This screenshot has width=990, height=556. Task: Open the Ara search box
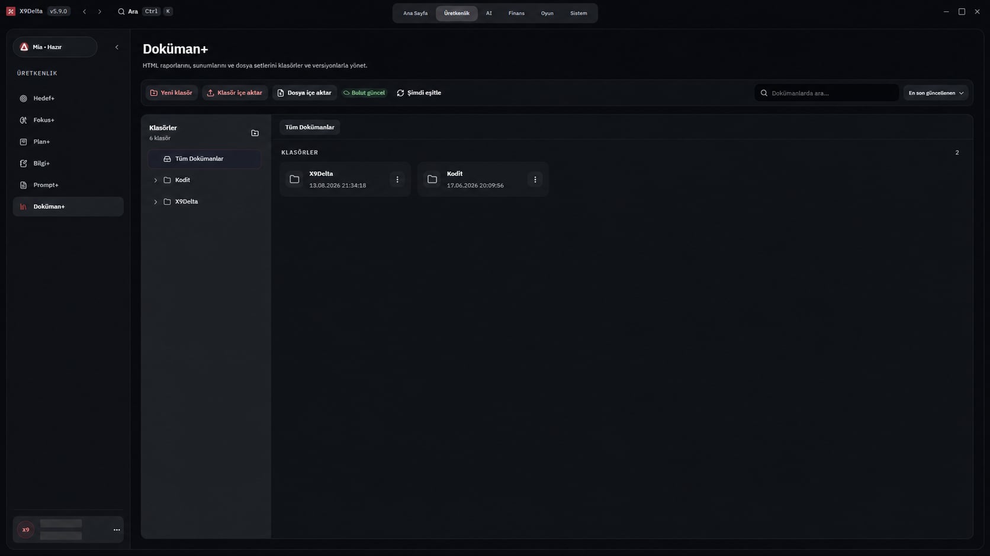click(145, 11)
